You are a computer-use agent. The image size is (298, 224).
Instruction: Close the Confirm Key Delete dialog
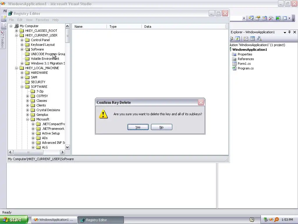point(201,102)
